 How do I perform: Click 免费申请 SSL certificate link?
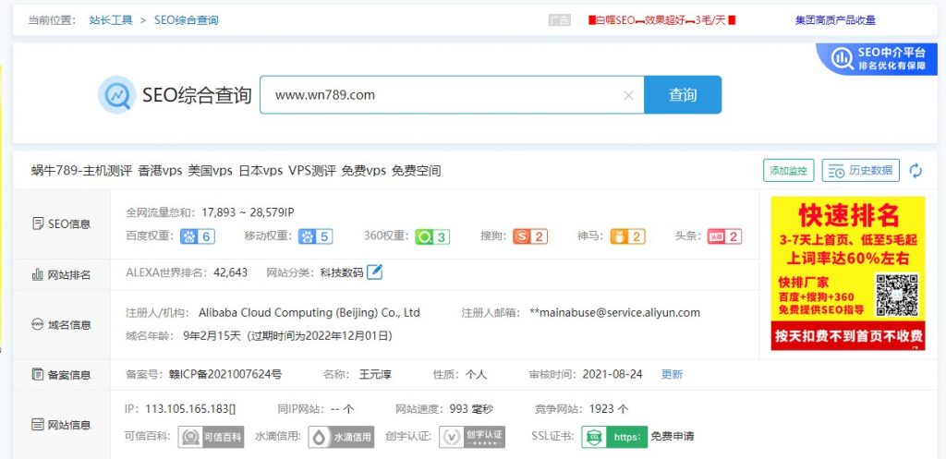pos(673,436)
